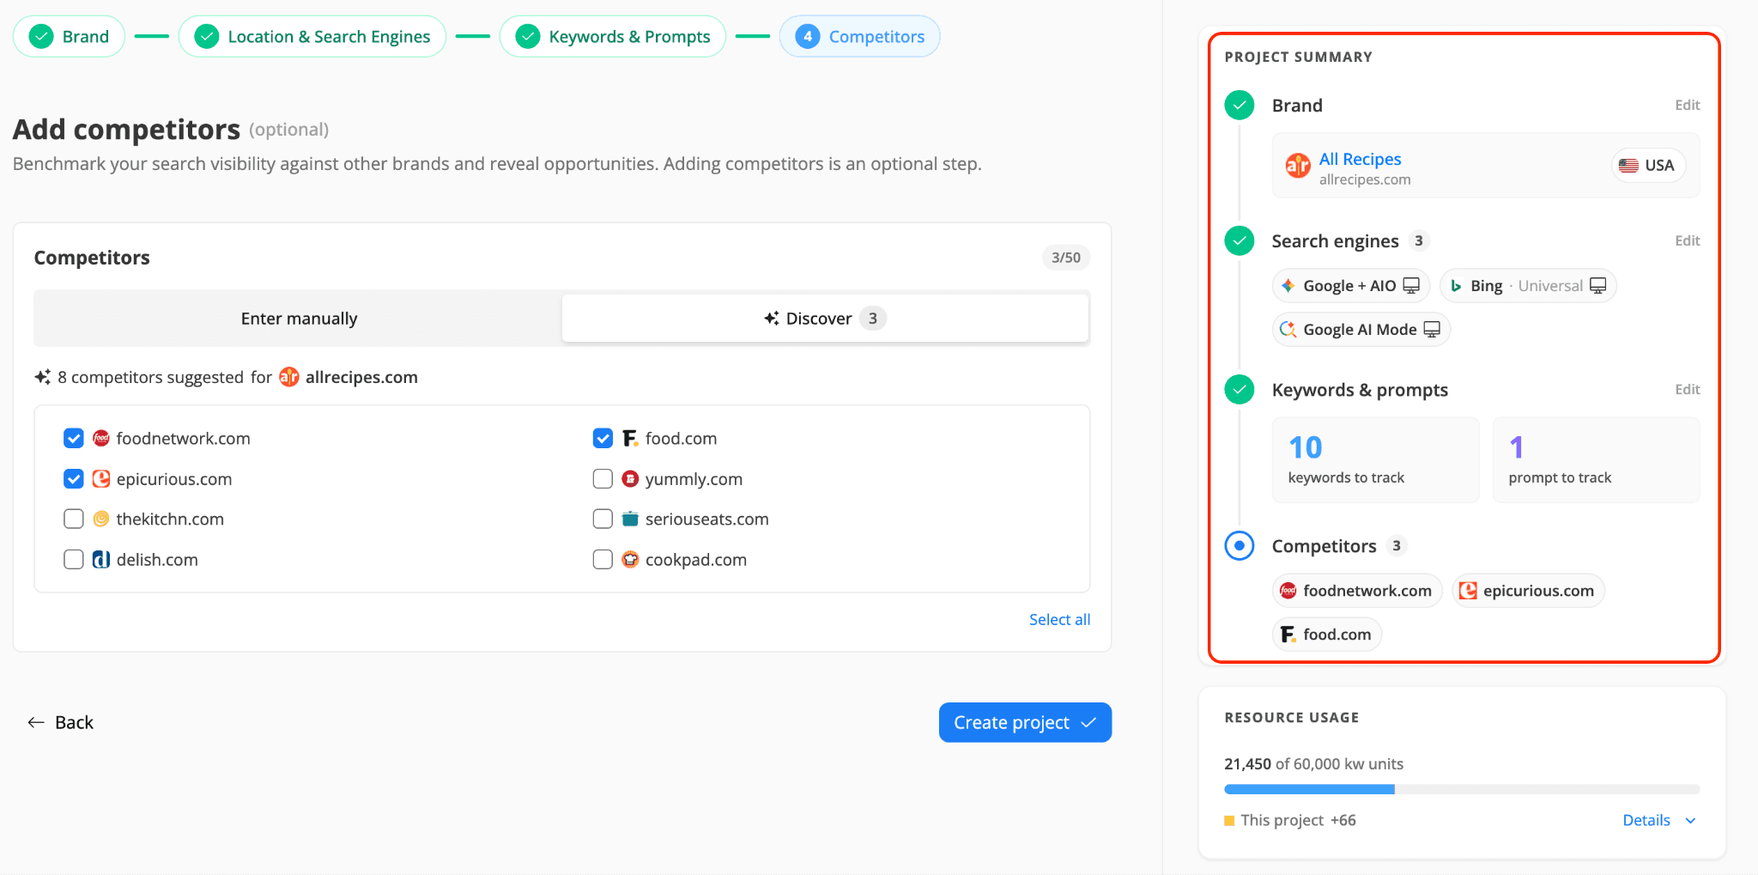This screenshot has width=1758, height=875.
Task: Select the Competitors step 4 pill
Action: [860, 37]
